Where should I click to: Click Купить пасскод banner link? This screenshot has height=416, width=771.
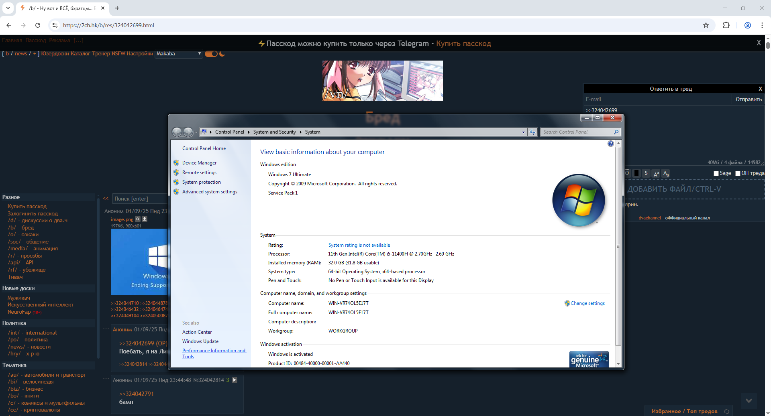[463, 43]
